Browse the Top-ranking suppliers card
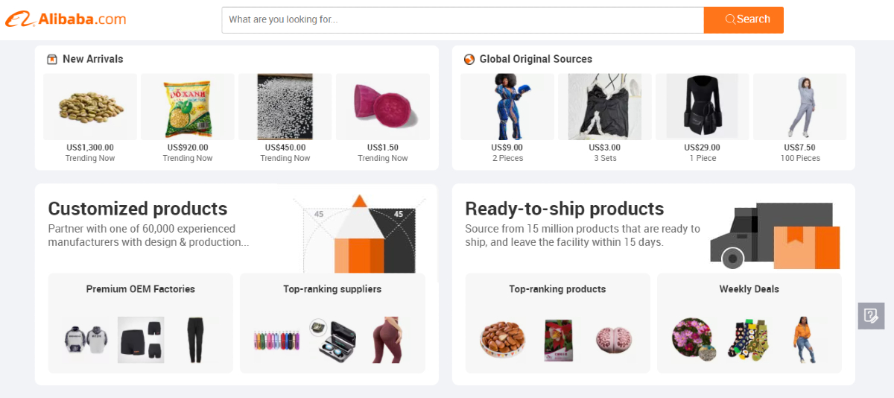Screen dimensions: 894x398 (x=332, y=323)
